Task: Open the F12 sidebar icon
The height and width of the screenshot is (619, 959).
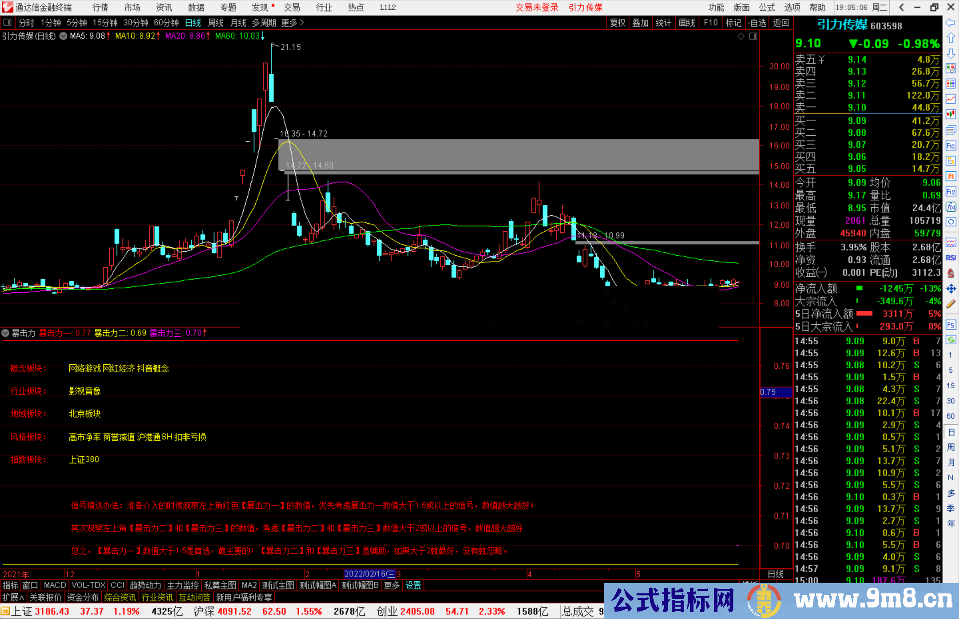Action: [951, 192]
